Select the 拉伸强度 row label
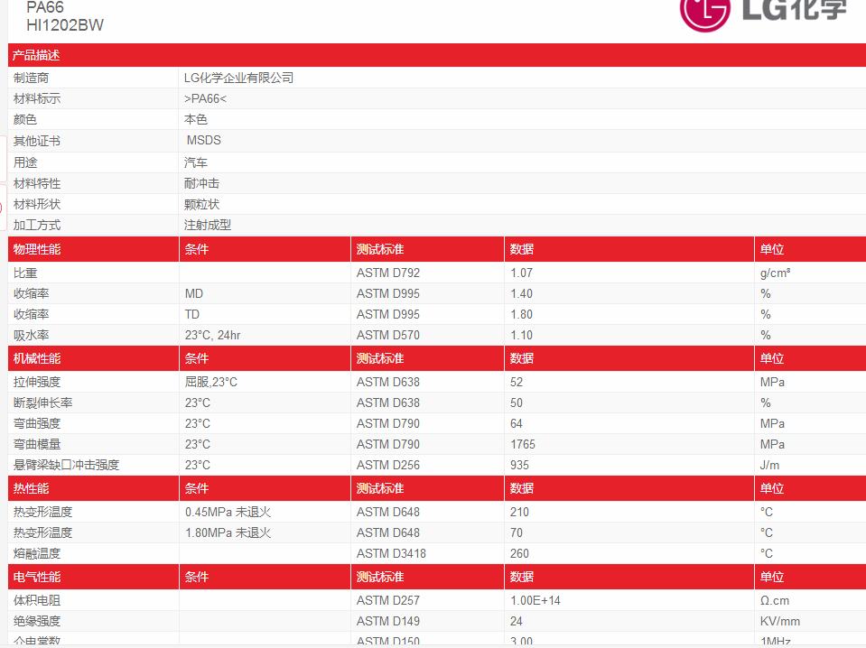866x648 pixels. pyautogui.click(x=37, y=382)
